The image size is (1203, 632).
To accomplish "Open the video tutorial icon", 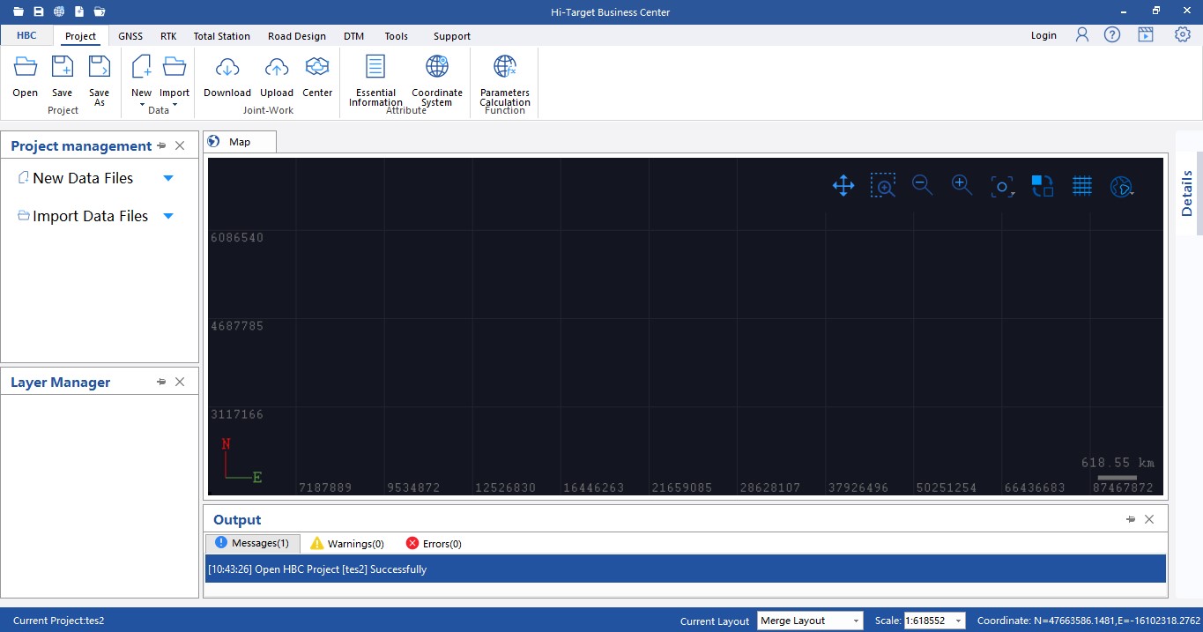I will [x=1146, y=34].
